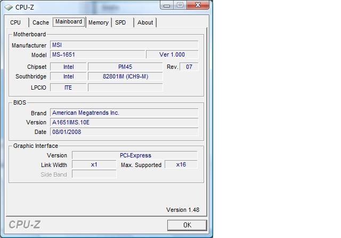
Task: Open the About tab
Action: tap(145, 22)
